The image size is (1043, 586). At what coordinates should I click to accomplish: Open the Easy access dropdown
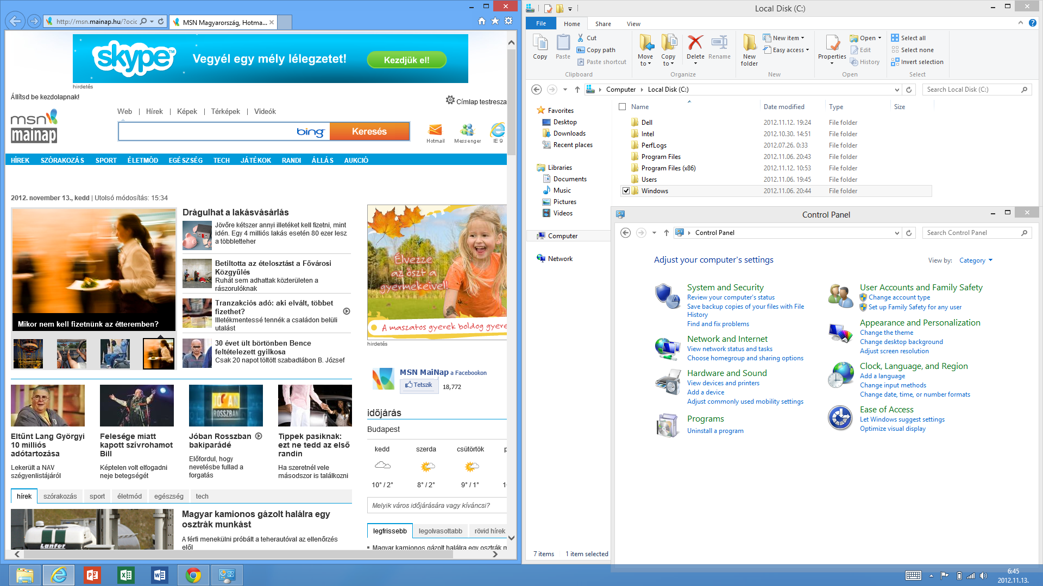point(786,50)
